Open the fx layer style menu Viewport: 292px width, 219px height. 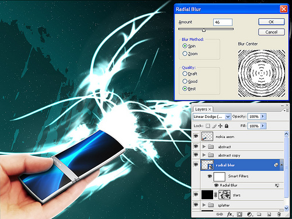(x=230, y=214)
